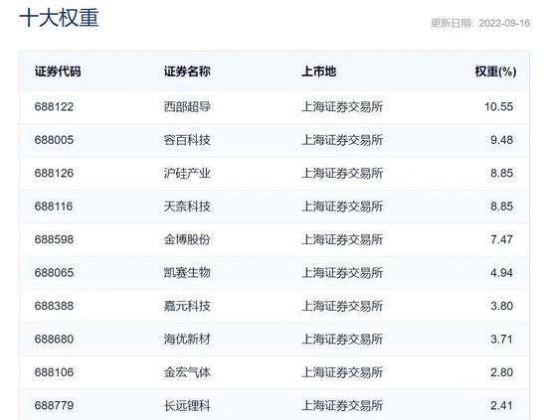
Task: Click 上海证券交易所 in the 西部超导 row
Action: [342, 106]
